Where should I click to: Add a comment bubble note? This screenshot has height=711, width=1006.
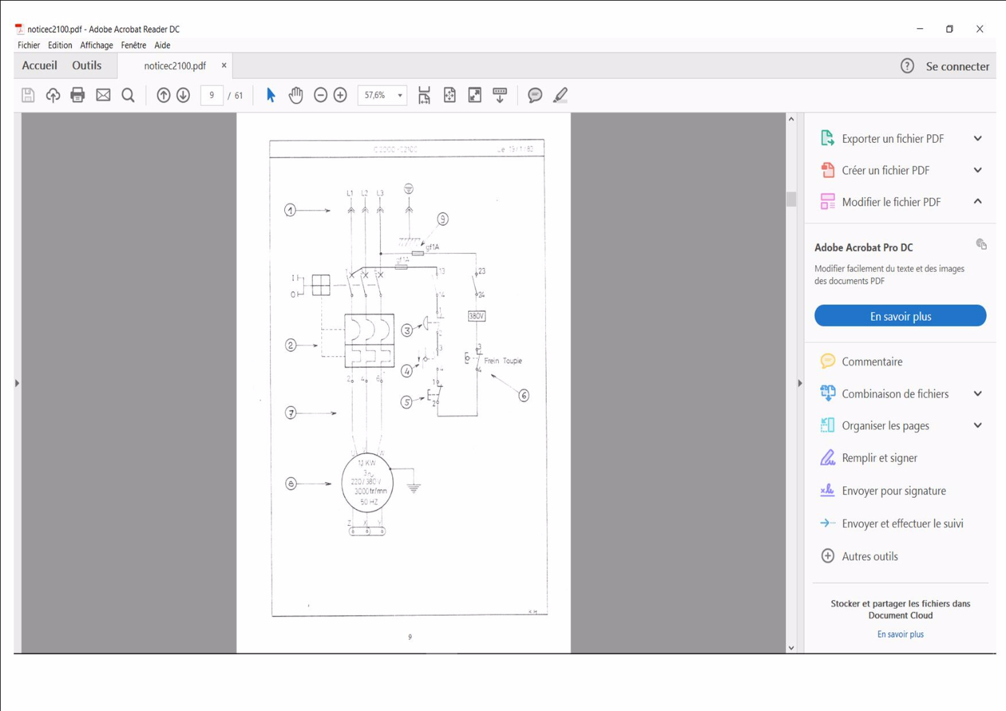pyautogui.click(x=535, y=95)
